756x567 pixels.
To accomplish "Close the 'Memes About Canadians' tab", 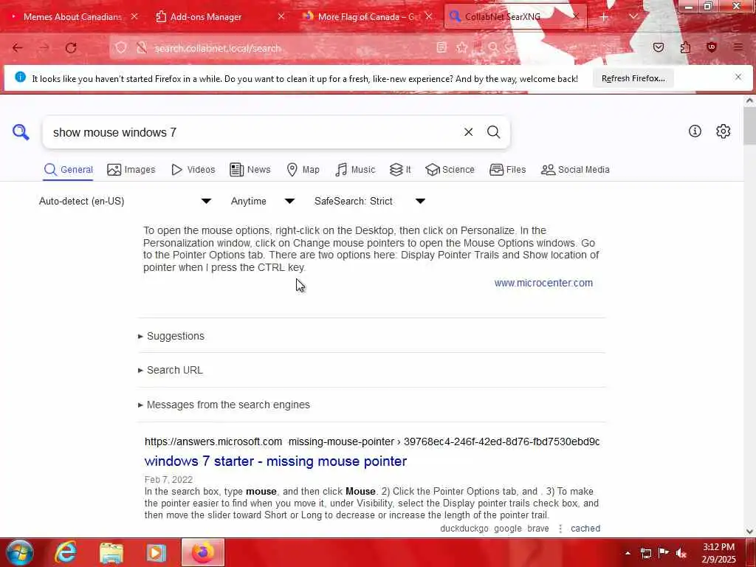I will pyautogui.click(x=134, y=17).
